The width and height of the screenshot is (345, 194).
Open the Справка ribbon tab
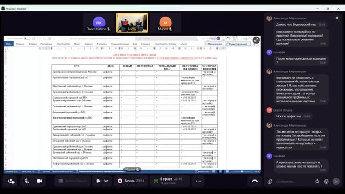pyautogui.click(x=146, y=44)
